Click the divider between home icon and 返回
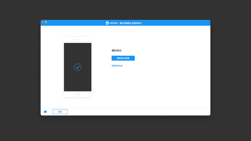 (x=50, y=112)
